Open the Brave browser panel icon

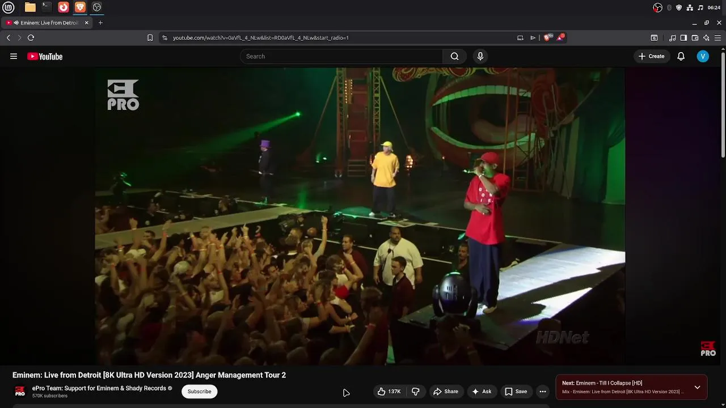[80, 7]
